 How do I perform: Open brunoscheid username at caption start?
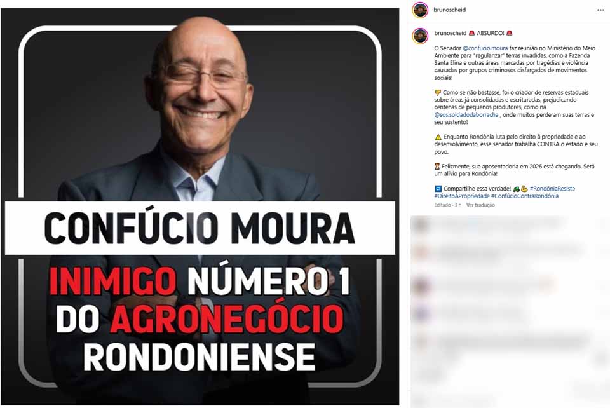point(450,33)
